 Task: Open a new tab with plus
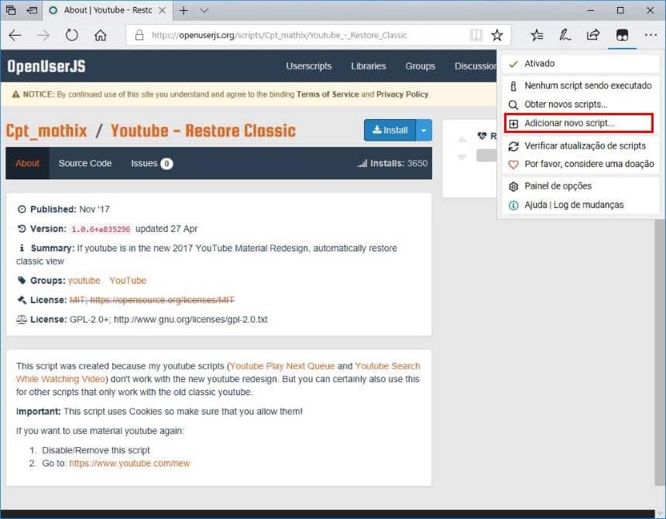pyautogui.click(x=184, y=10)
